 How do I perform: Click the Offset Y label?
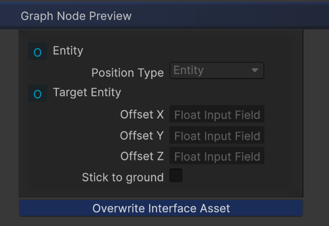[x=142, y=135]
